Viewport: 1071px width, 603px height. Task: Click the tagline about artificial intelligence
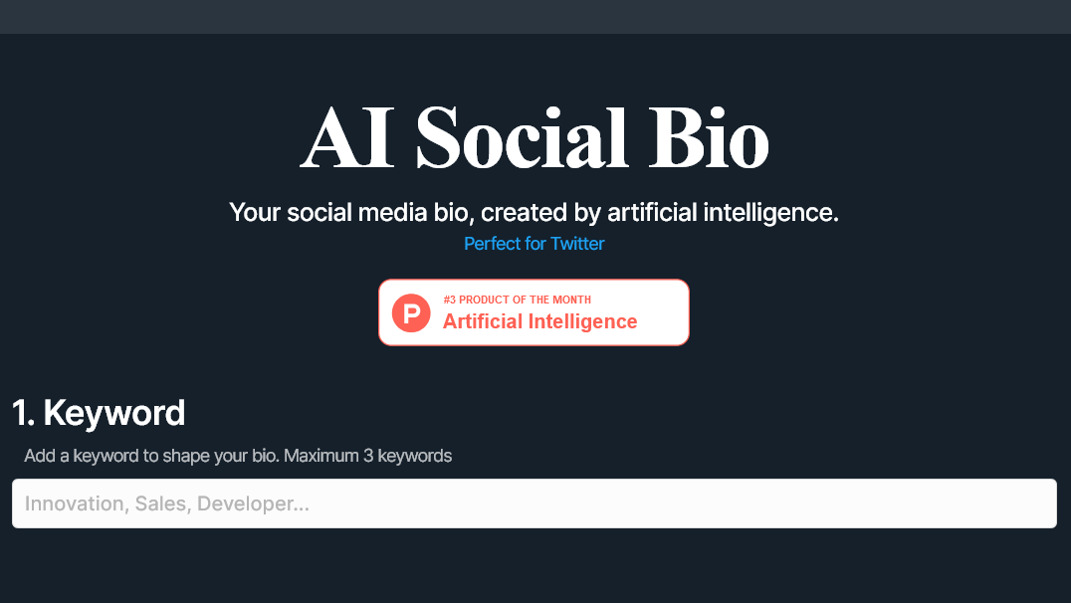(534, 212)
